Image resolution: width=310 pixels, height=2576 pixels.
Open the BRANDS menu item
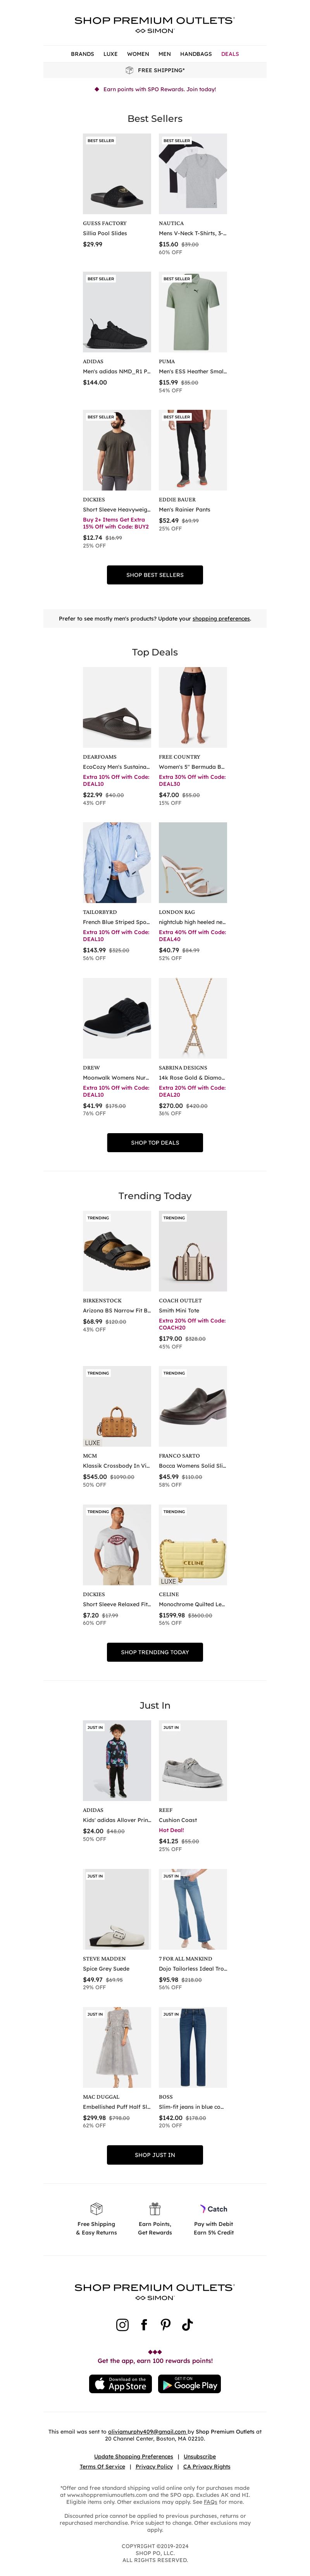point(83,54)
